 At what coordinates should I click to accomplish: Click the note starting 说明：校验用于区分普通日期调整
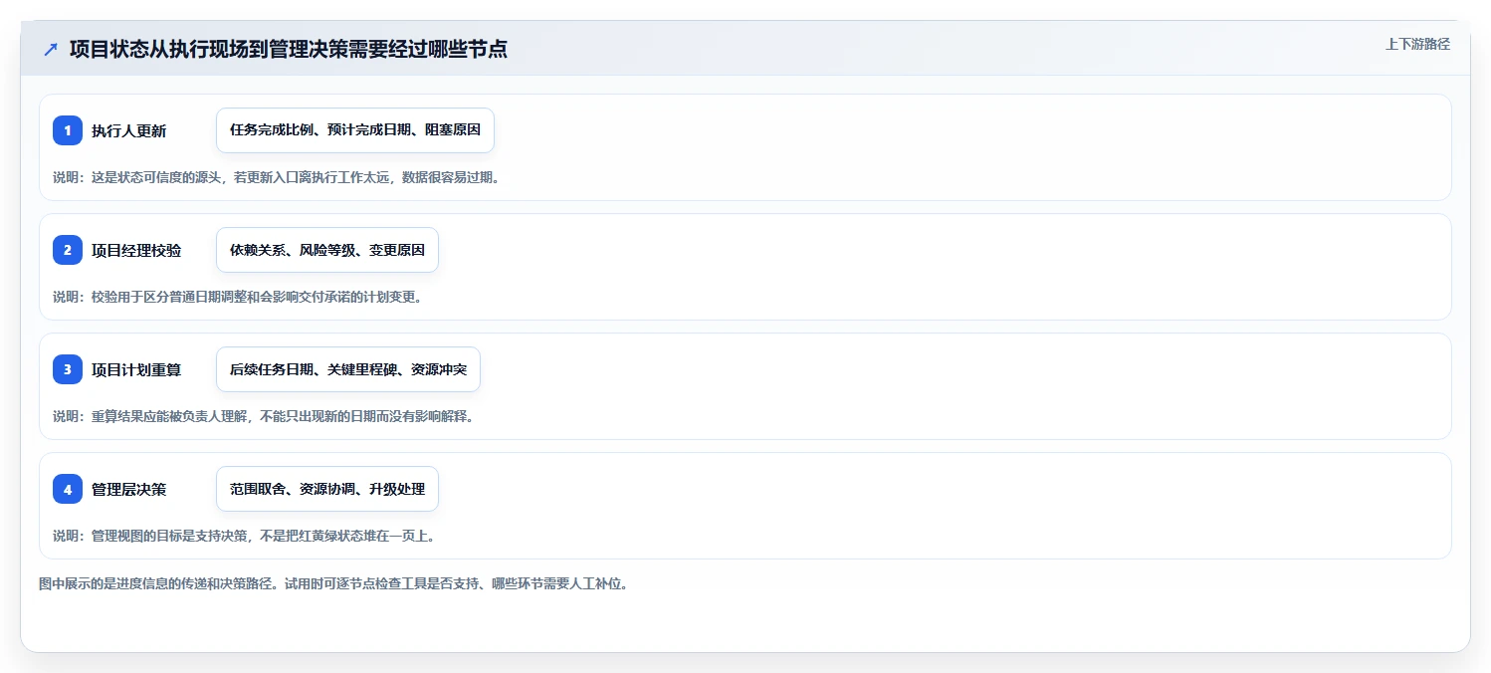pos(237,297)
